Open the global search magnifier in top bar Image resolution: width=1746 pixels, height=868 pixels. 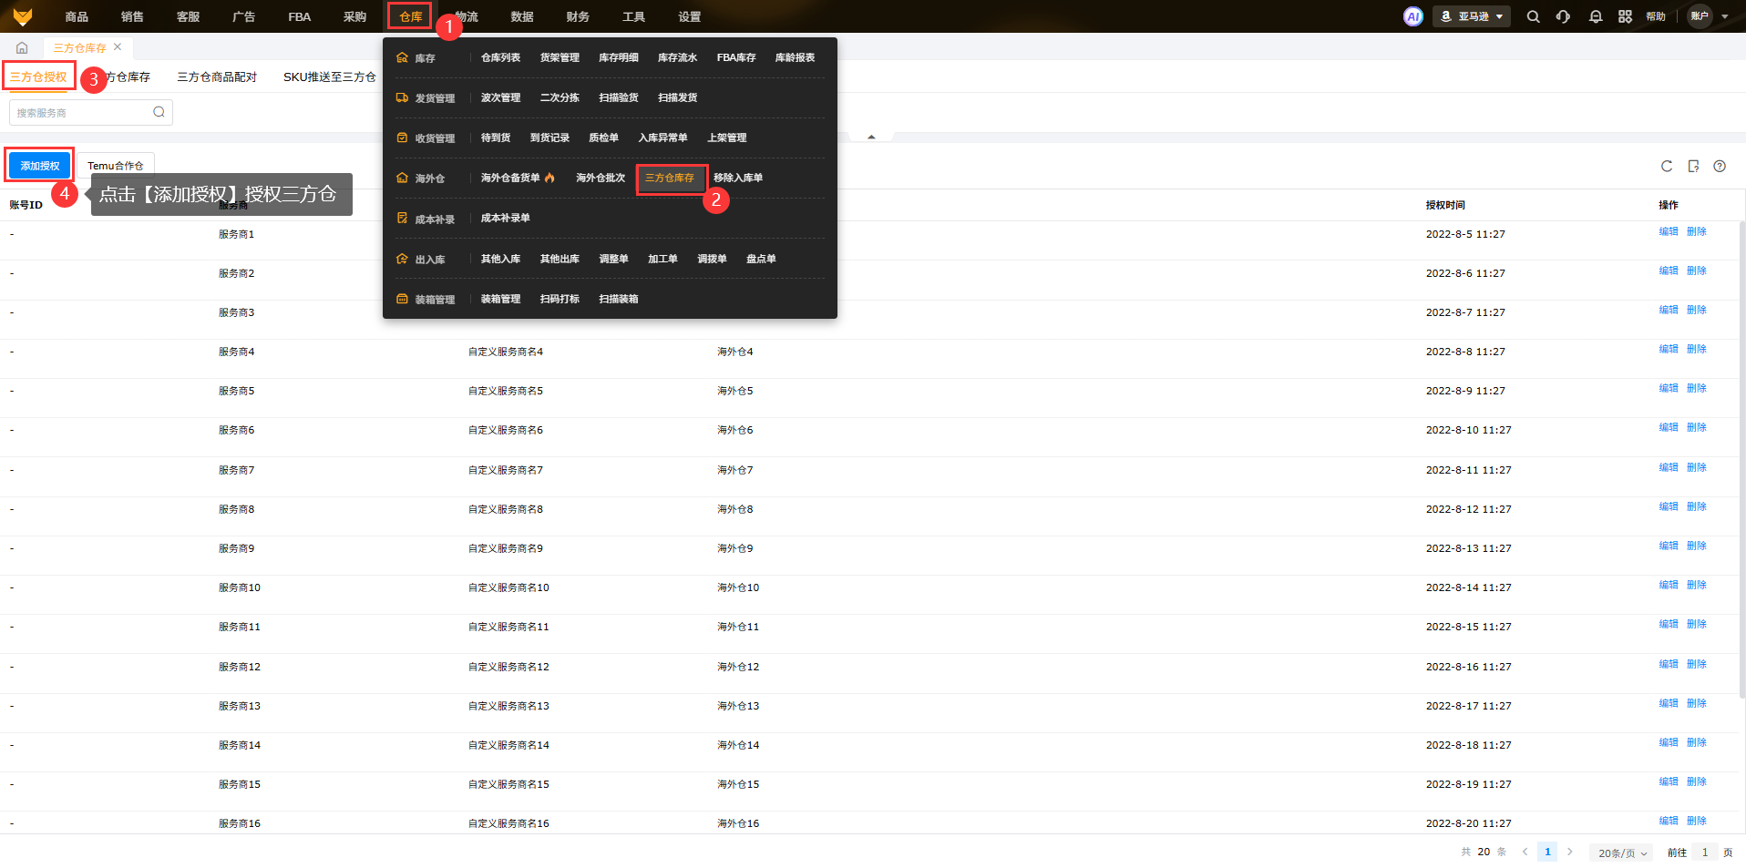click(1534, 16)
